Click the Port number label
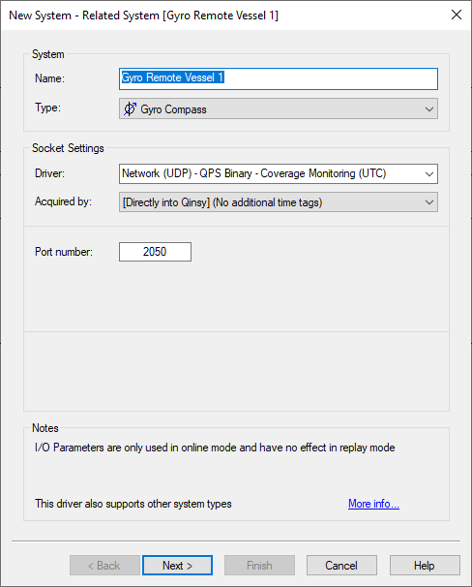Viewport: 472px width, 587px height. click(64, 252)
